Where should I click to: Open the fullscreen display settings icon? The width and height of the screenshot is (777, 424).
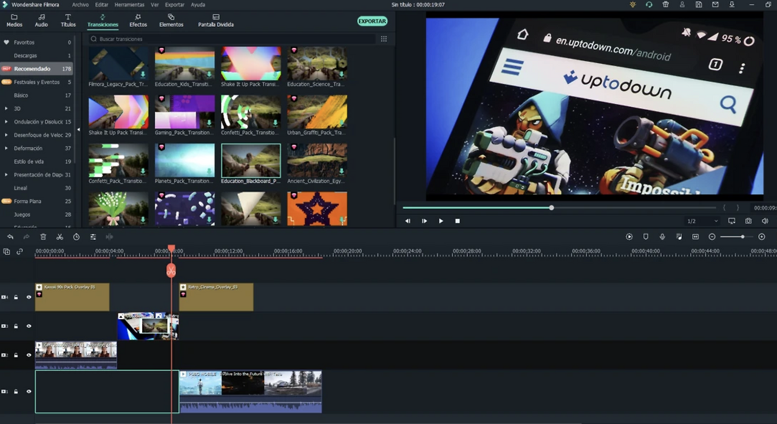[x=731, y=221]
